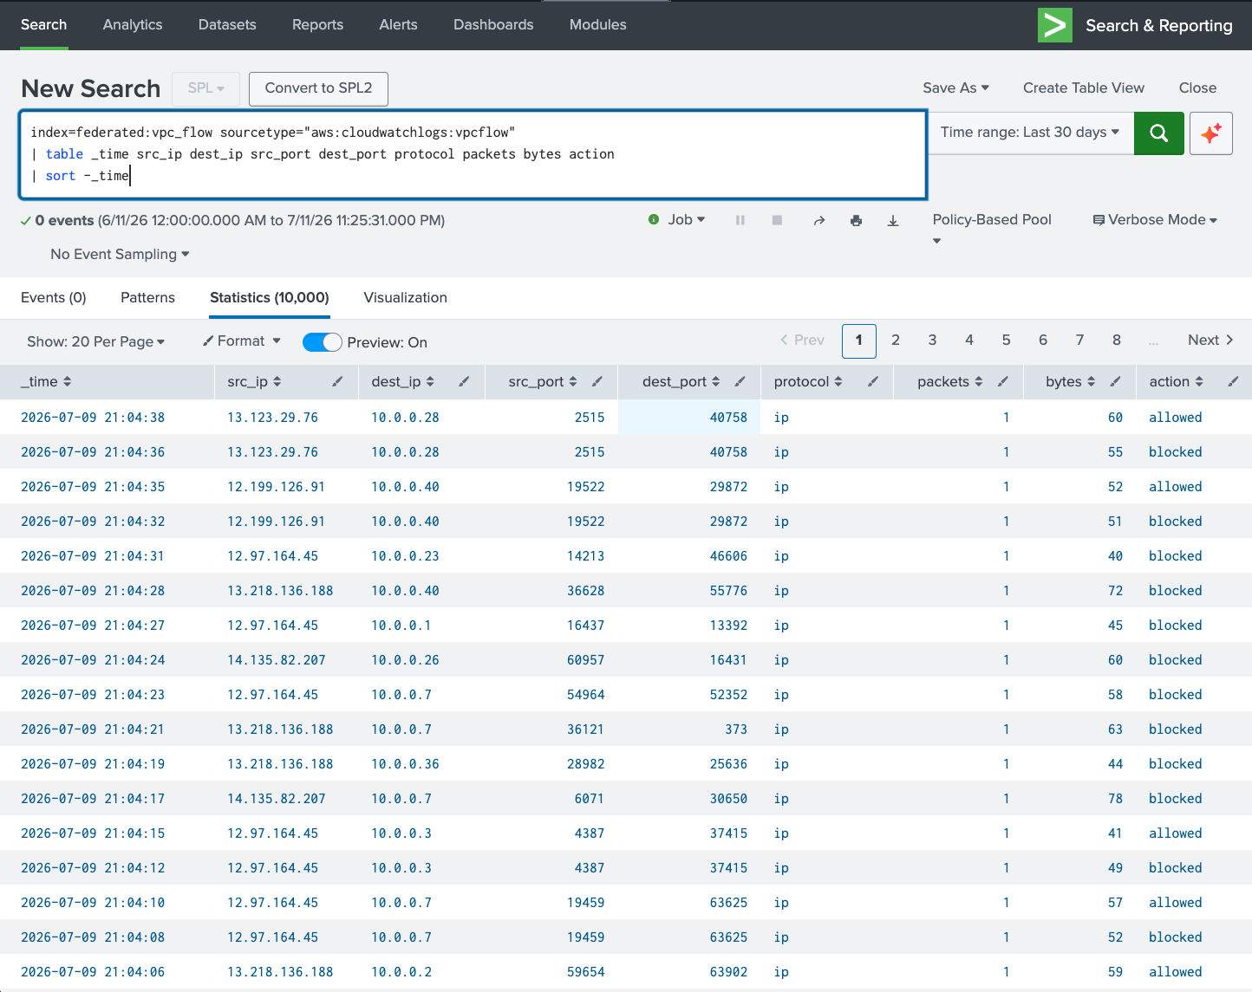Click Convert to SPL2 button
Viewport: 1252px width, 992px height.
(318, 88)
